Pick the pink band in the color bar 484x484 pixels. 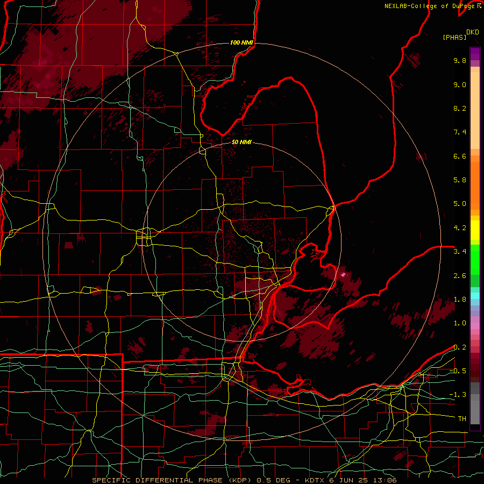(x=475, y=326)
